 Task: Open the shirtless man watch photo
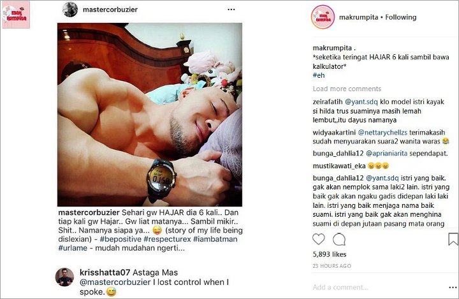pos(150,115)
